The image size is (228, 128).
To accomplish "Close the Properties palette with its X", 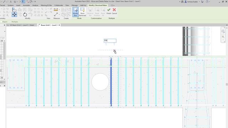I will coord(4,25).
